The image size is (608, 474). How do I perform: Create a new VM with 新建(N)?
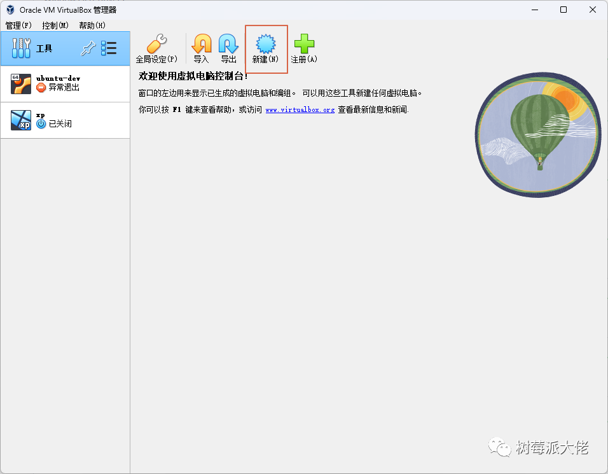click(266, 49)
